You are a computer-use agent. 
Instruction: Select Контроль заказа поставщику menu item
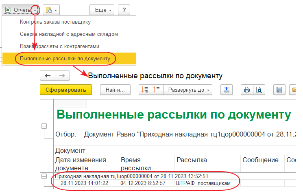click(x=55, y=22)
